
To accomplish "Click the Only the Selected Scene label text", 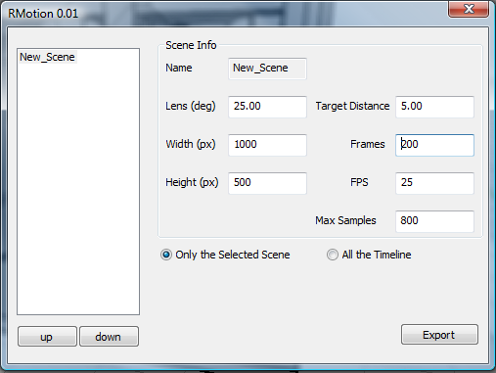I will coord(233,255).
